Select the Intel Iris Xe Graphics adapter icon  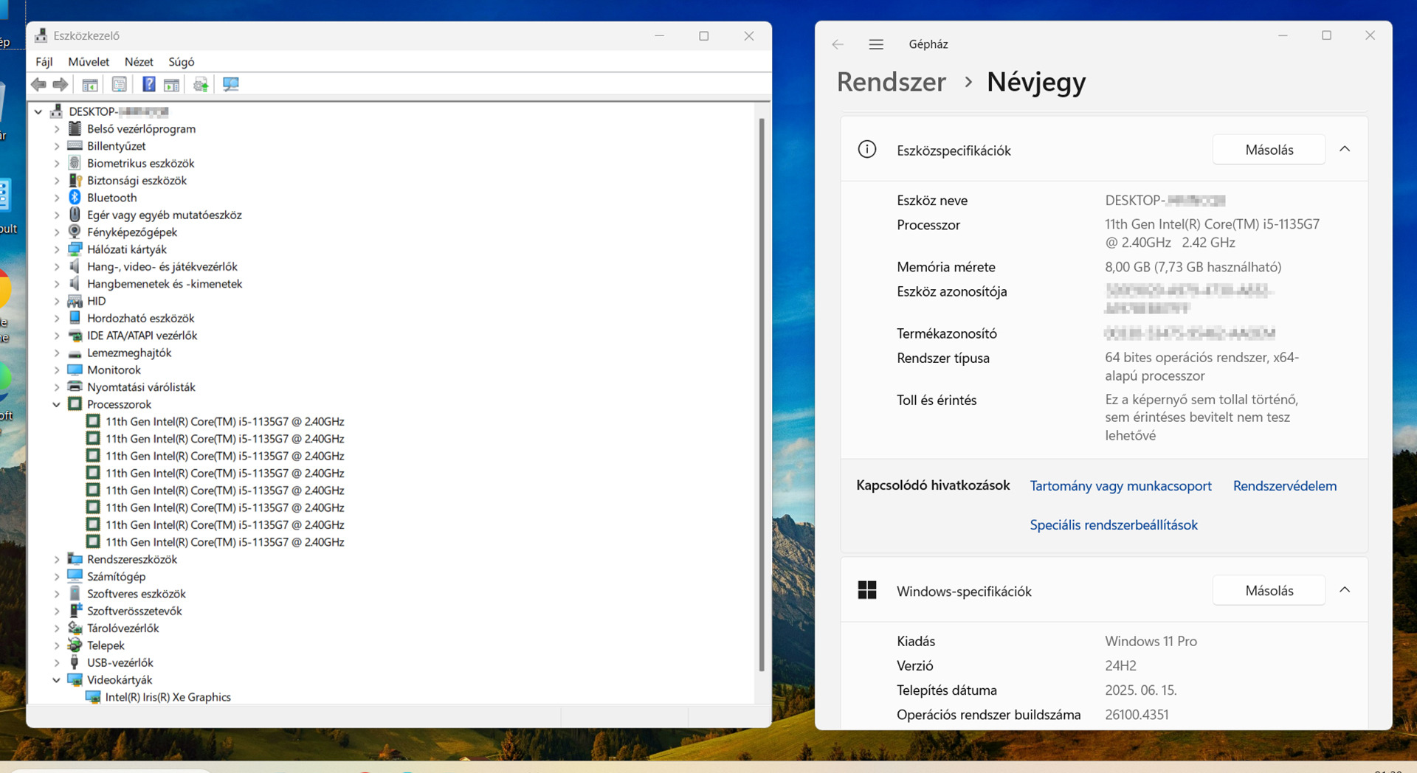(x=93, y=697)
